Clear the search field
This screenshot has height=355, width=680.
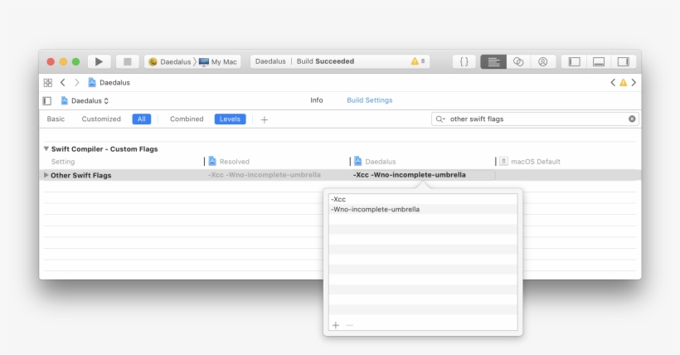click(632, 119)
